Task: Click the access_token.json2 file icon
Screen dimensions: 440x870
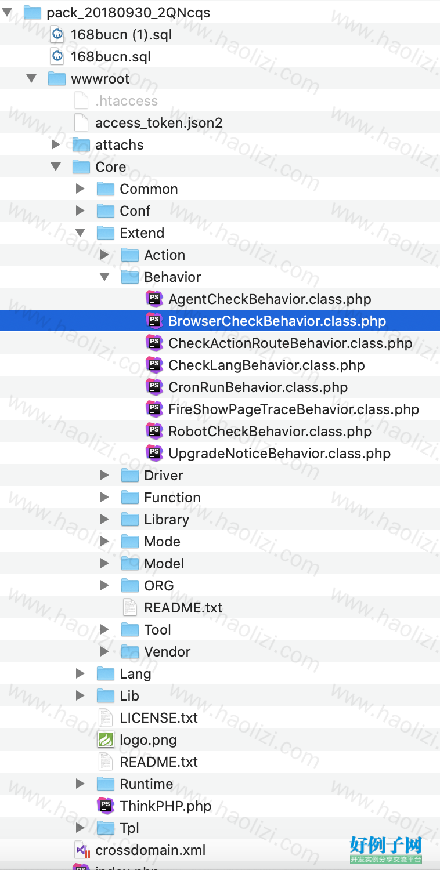Action: coord(82,123)
